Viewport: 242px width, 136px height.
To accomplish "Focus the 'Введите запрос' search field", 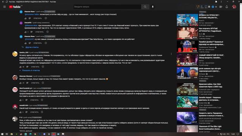I will (x=107, y=7).
